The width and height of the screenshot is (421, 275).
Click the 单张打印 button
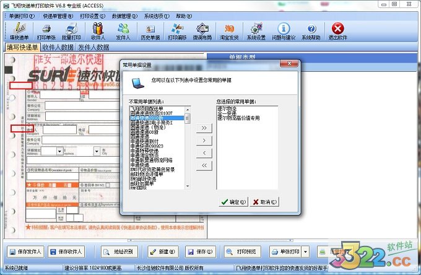[x=285, y=251]
